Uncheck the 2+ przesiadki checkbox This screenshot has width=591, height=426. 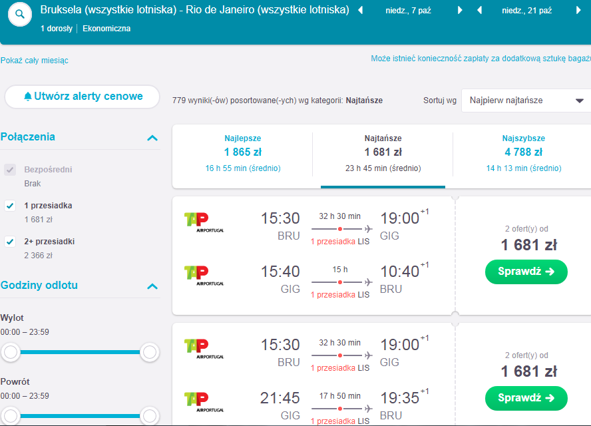coord(10,241)
